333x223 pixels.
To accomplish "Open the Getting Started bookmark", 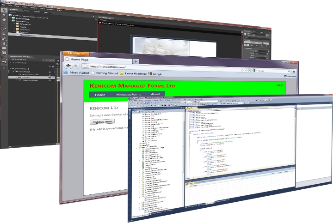I will pyautogui.click(x=105, y=73).
